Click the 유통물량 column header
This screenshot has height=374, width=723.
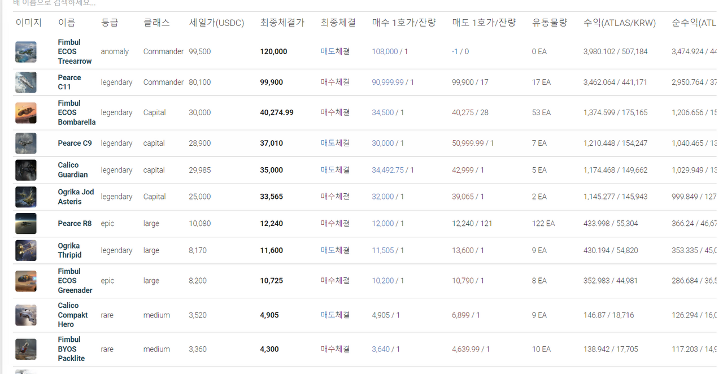coord(550,23)
